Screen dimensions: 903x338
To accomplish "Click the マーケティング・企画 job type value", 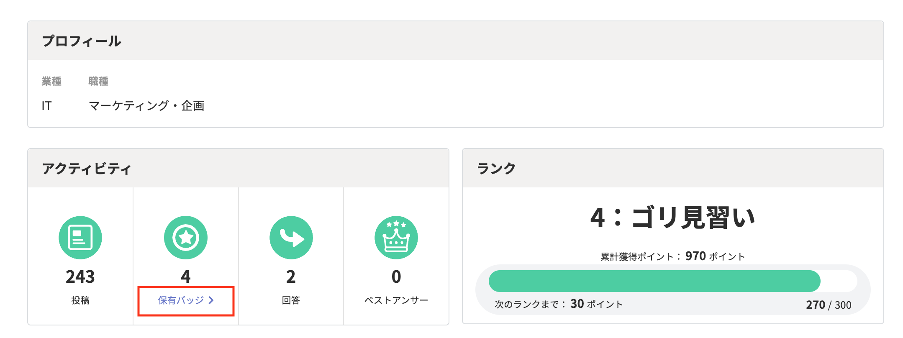I will coord(146,106).
